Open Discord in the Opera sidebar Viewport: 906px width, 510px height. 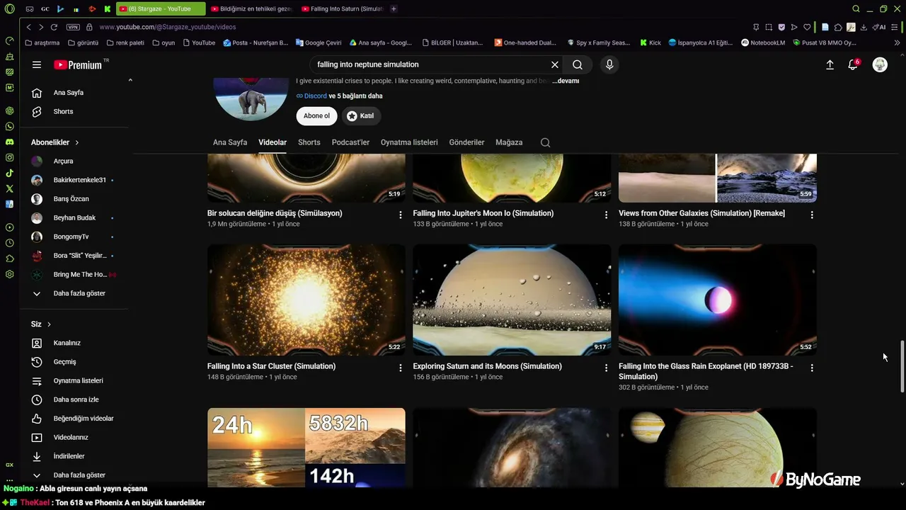point(10,142)
